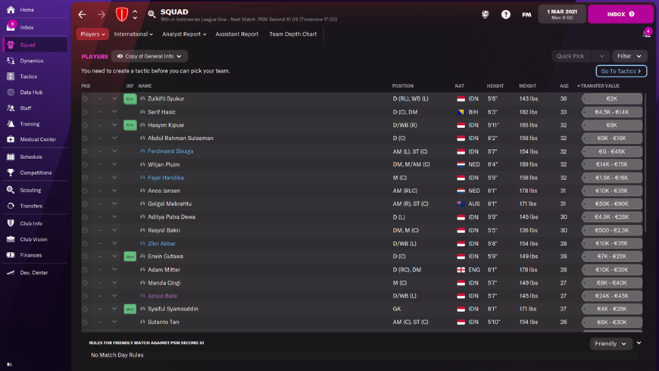Click the Medical Center icon
This screenshot has height=371, width=659.
[11, 139]
